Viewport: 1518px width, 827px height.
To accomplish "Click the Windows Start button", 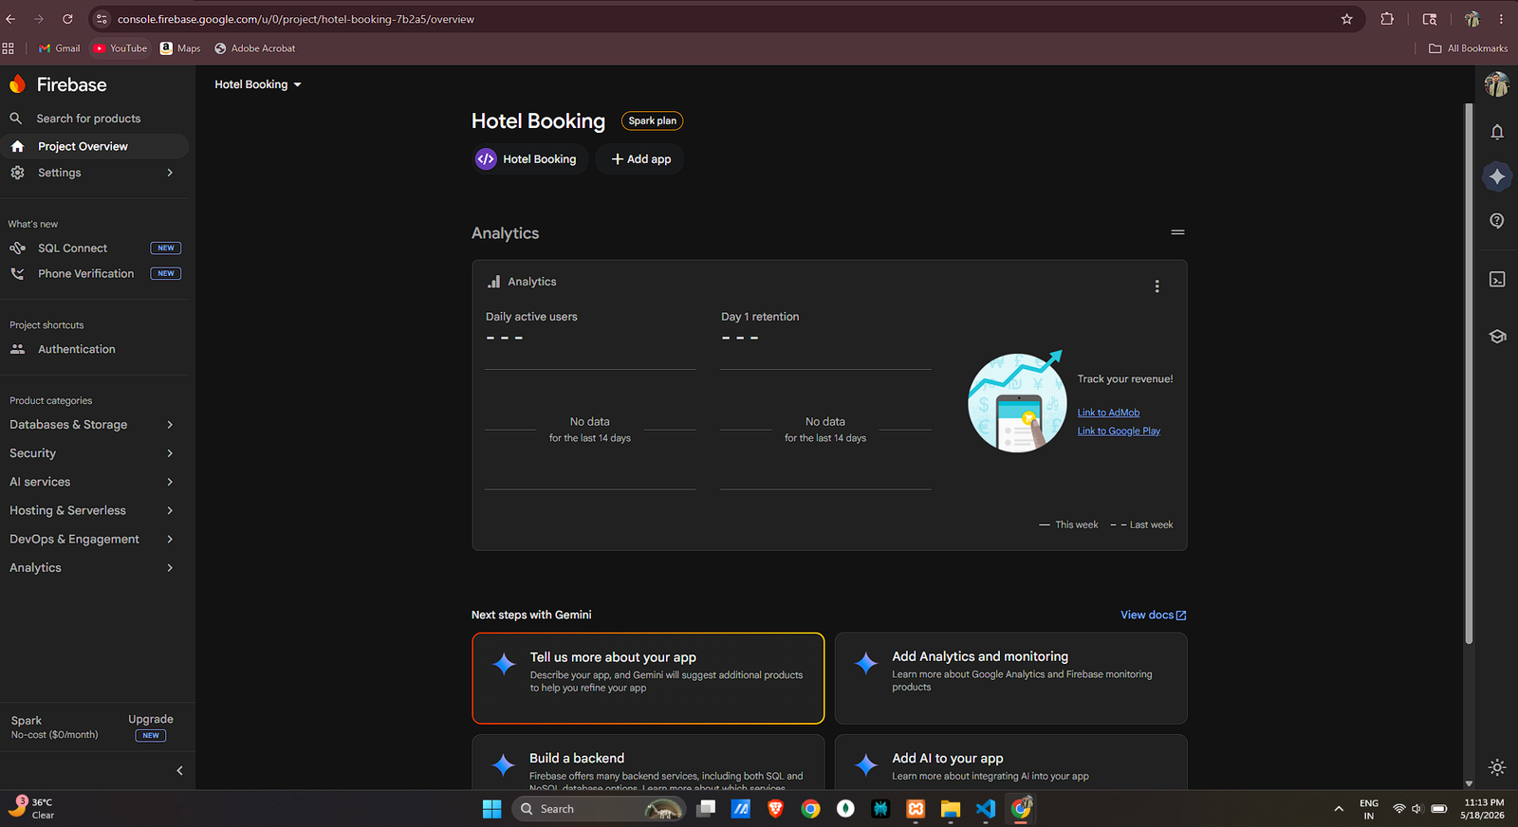I will [491, 809].
